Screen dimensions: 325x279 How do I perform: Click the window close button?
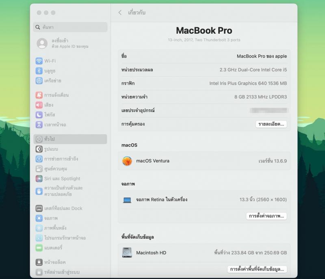39,13
